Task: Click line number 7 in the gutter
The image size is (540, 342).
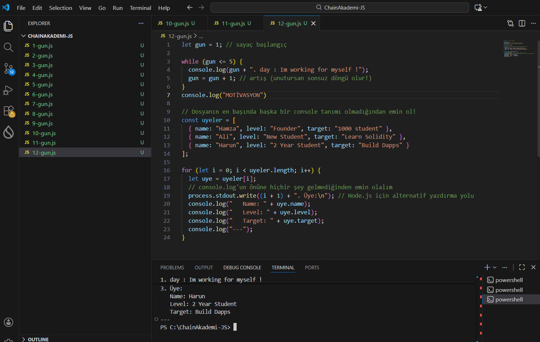Action: (168, 95)
